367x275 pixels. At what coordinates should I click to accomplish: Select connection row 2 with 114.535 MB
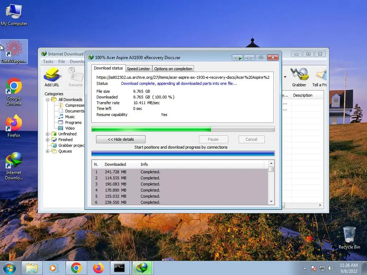(x=180, y=178)
